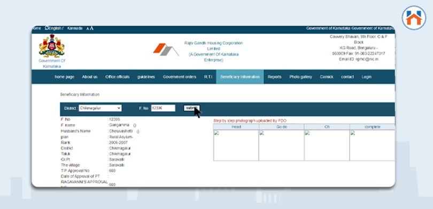Click the Karnataka government emblem logo
This screenshot has height=209, width=433.
point(52,46)
